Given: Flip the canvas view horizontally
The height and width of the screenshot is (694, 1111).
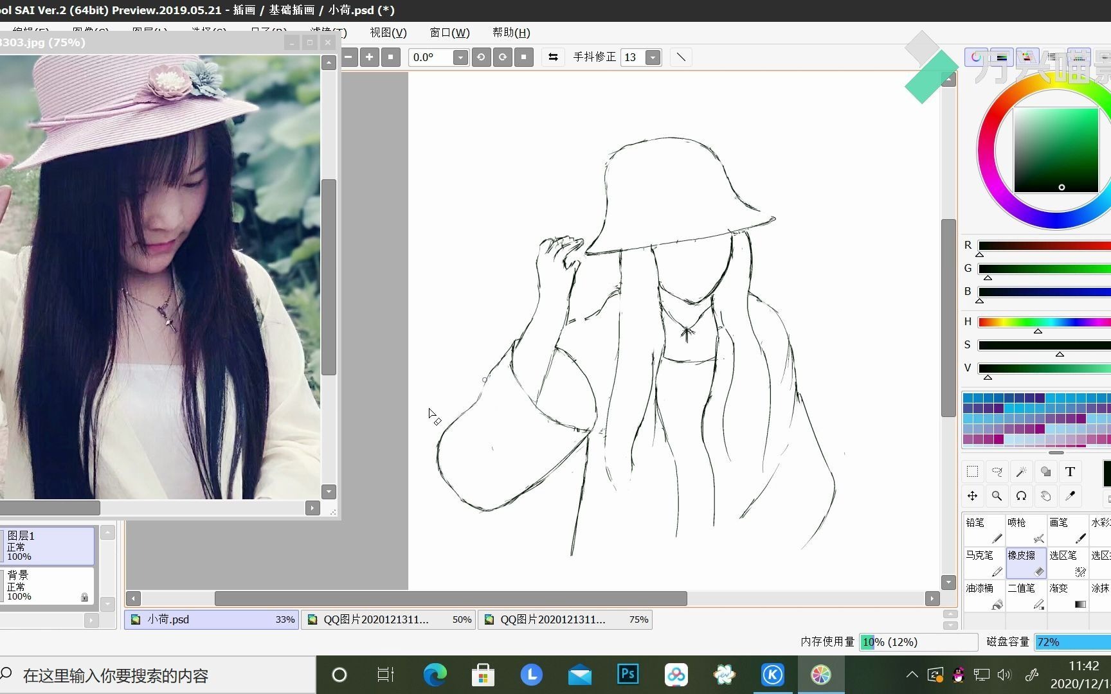Looking at the screenshot, I should tap(553, 57).
